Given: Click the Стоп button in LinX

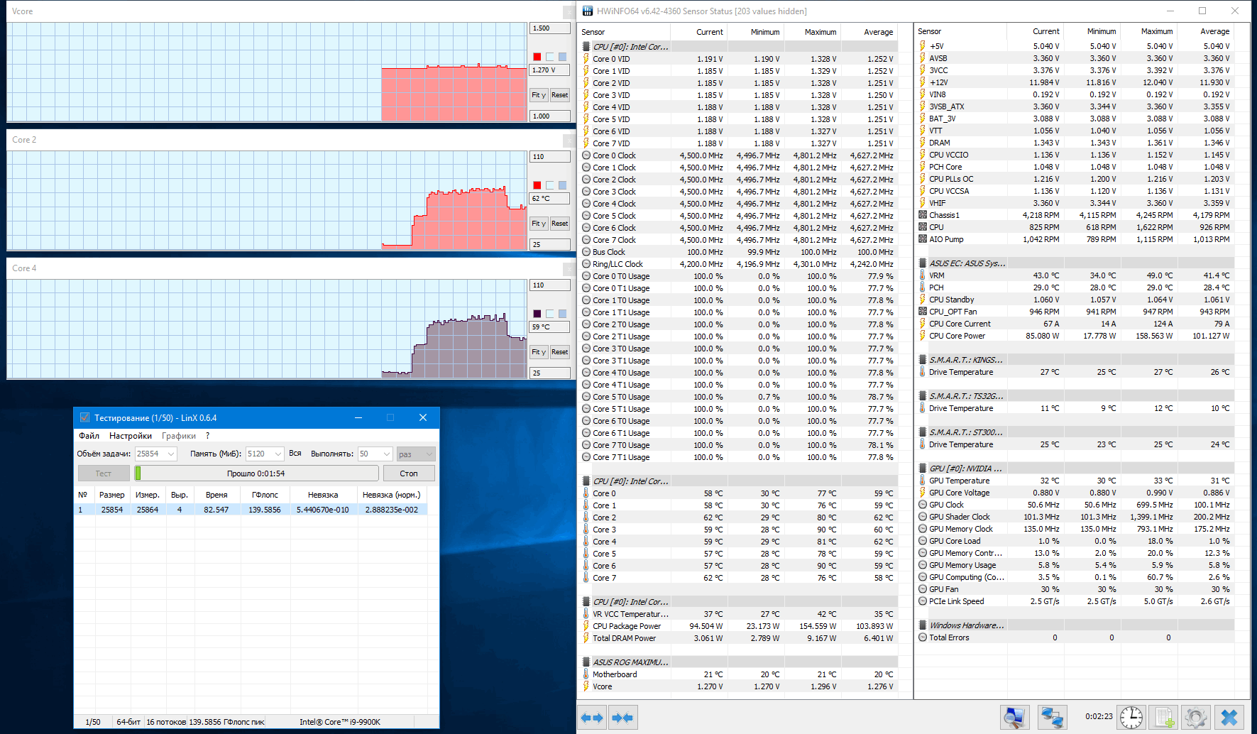Looking at the screenshot, I should [x=409, y=473].
